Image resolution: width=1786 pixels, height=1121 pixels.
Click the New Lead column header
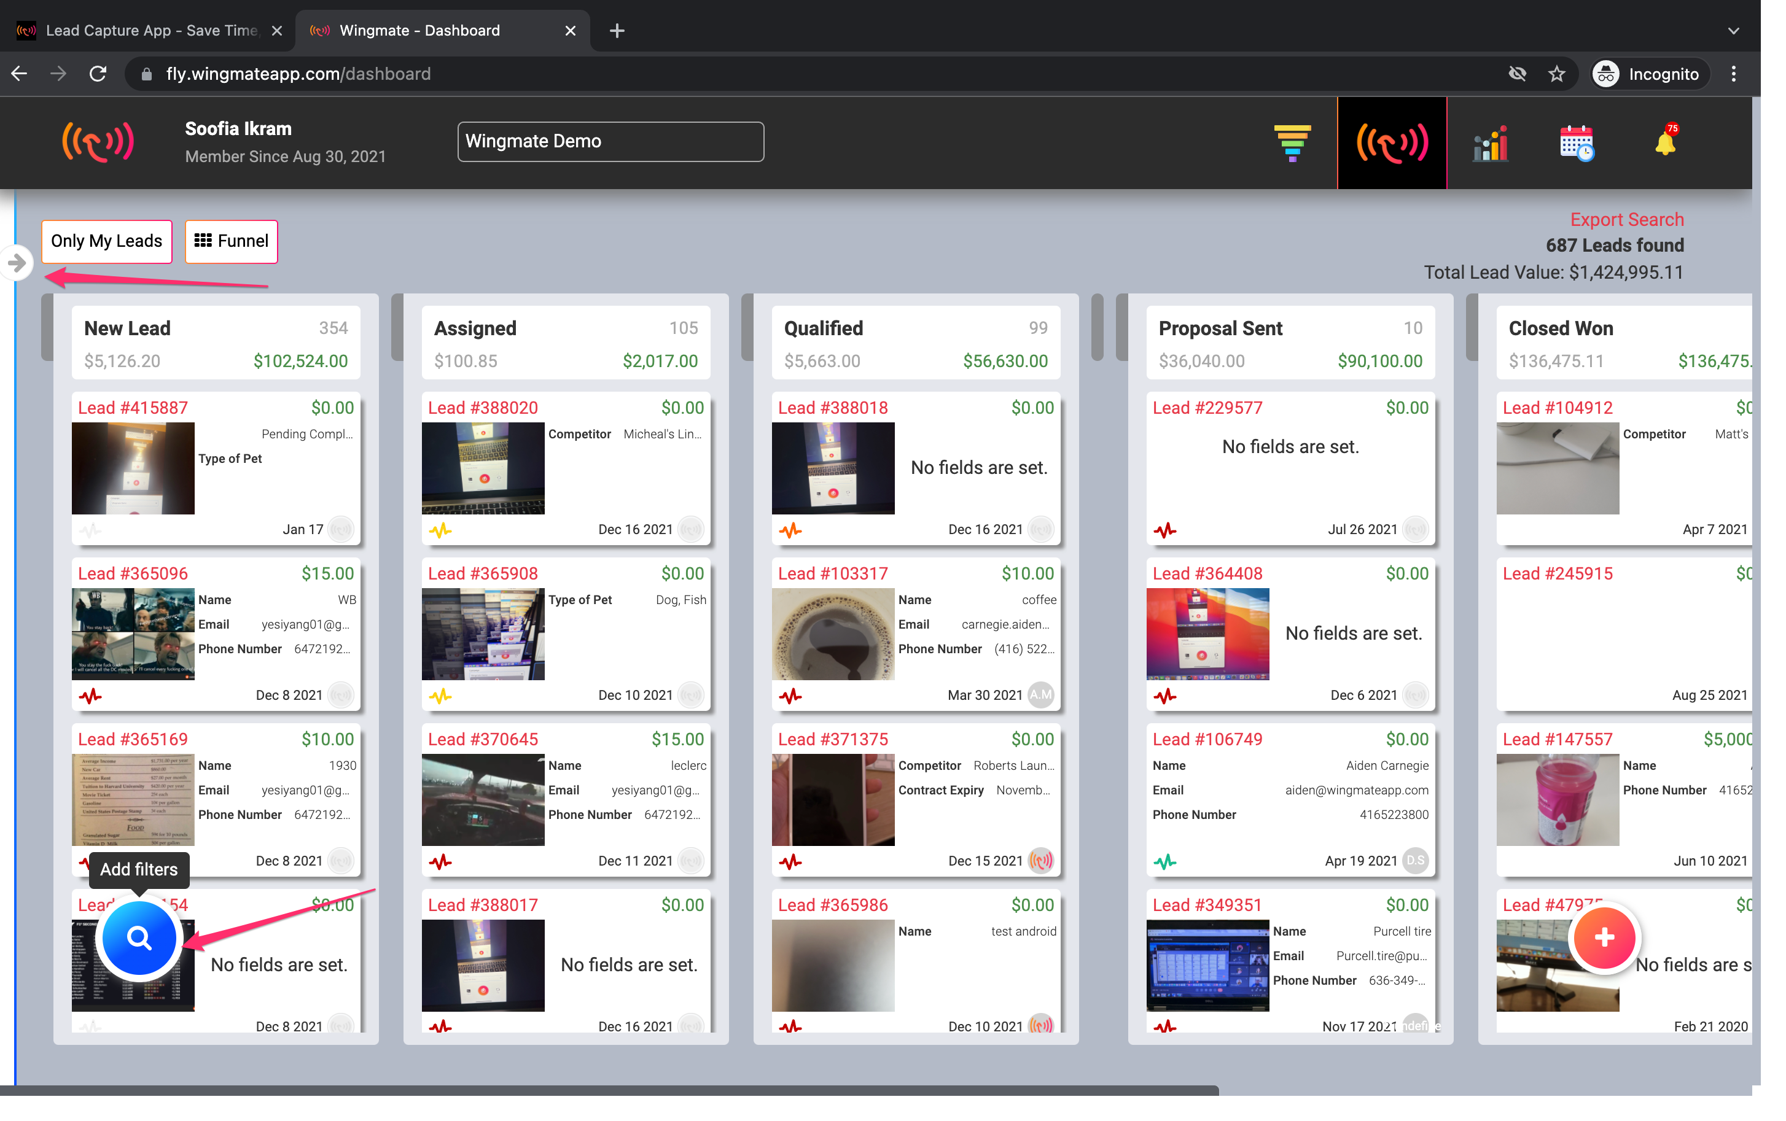coord(216,343)
